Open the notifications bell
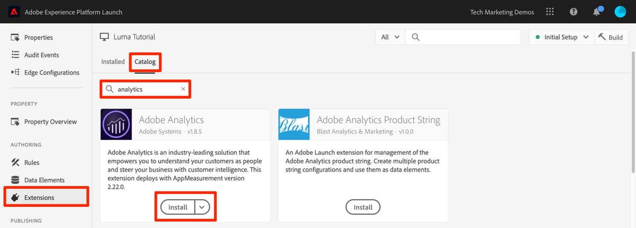The image size is (636, 228). point(596,12)
